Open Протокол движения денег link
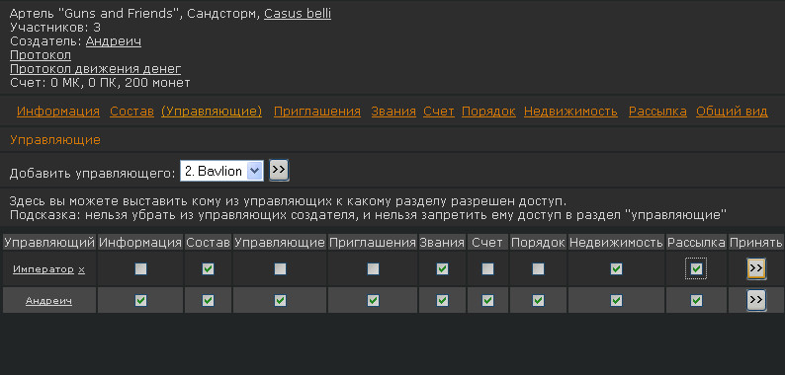Image resolution: width=785 pixels, height=375 pixels. point(96,69)
